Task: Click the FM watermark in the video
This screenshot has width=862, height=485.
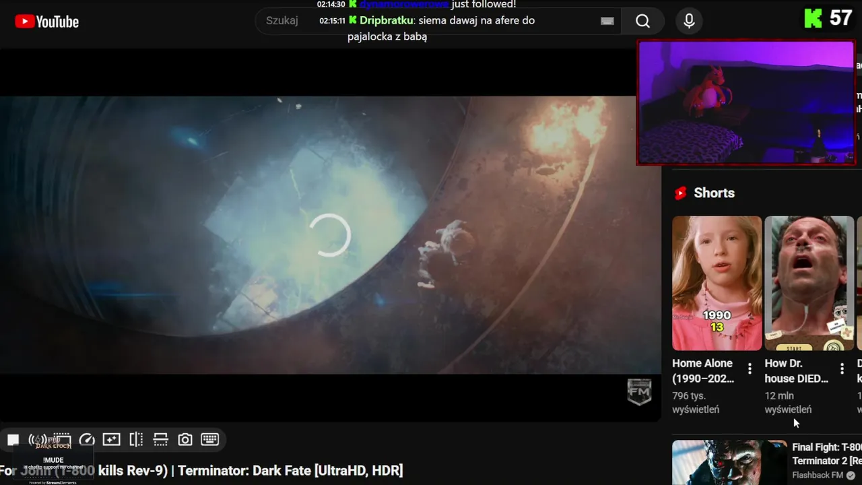Action: pos(639,391)
